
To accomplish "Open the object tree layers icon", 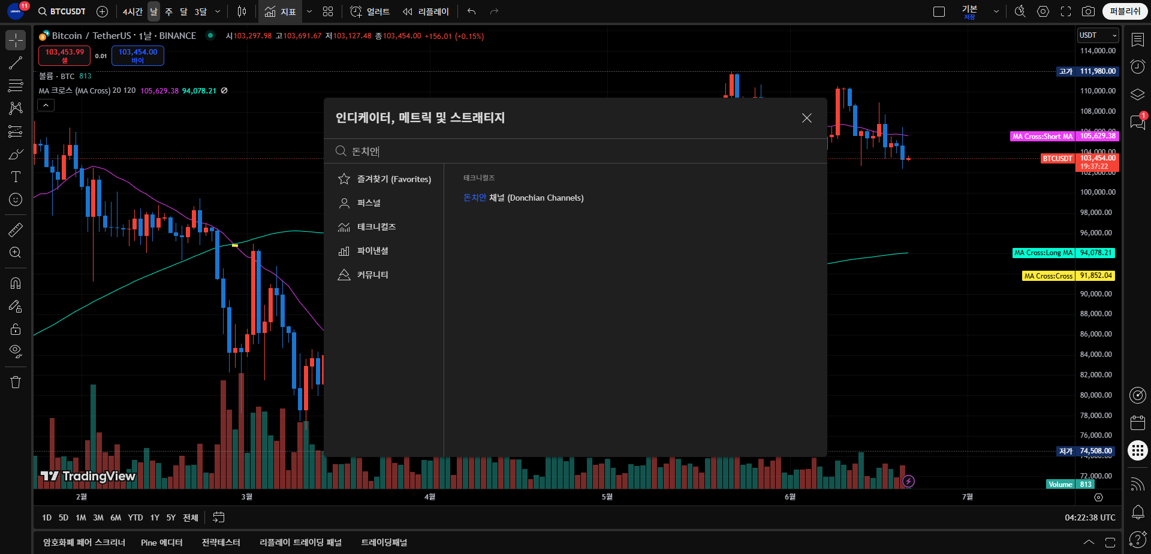I will coord(1137,94).
